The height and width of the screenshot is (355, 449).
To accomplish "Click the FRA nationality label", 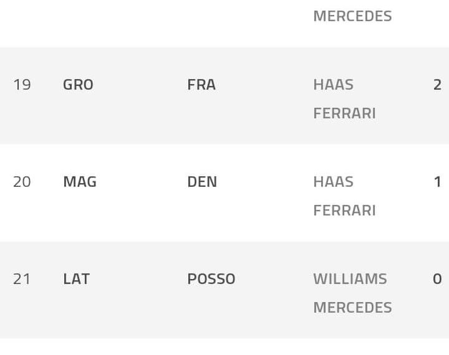I will pyautogui.click(x=201, y=85).
